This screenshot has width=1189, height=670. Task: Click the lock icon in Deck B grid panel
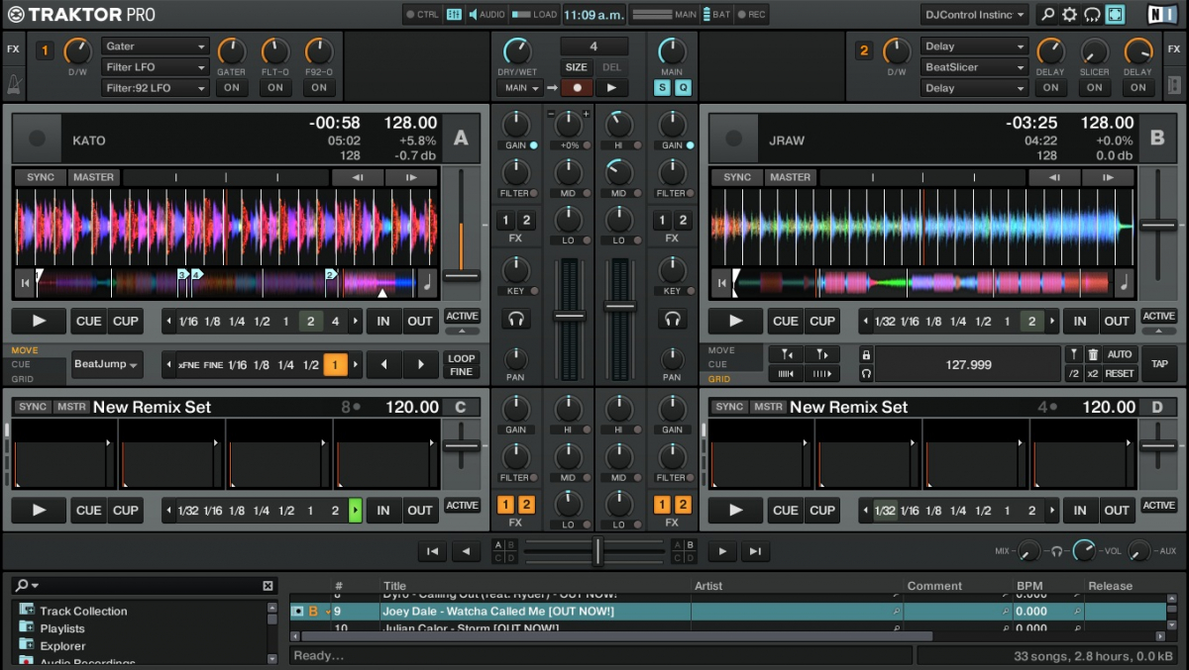[866, 354]
